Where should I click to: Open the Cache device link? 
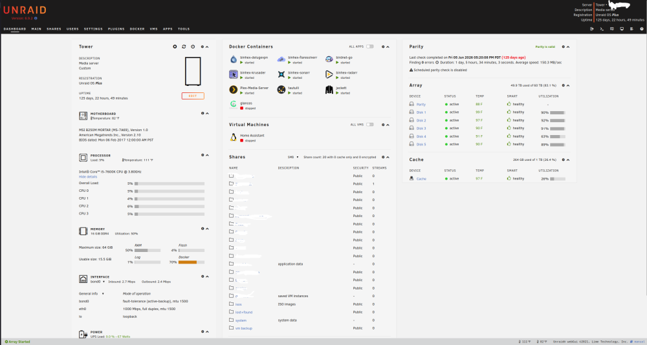tap(421, 179)
